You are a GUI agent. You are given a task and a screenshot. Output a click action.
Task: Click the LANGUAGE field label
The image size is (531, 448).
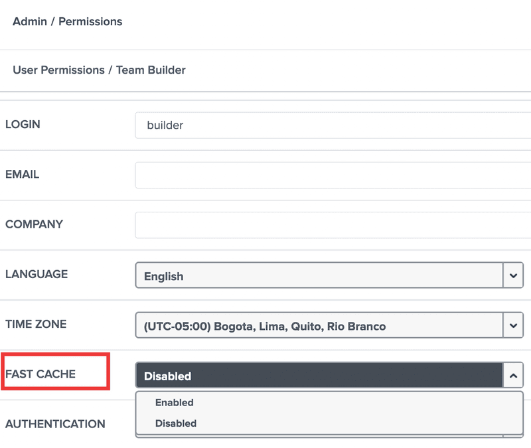37,274
